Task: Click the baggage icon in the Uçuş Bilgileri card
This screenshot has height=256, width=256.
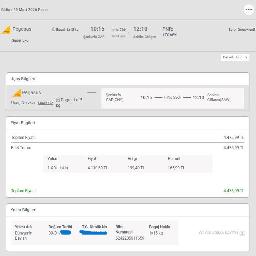Action: click(58, 100)
